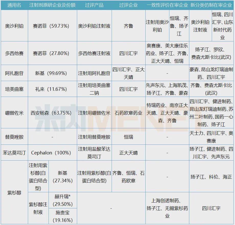Screen dimensions: 235x225
Task: Click the 恒瑞、齐鲁、扬子江 cell
Action: coord(179,26)
